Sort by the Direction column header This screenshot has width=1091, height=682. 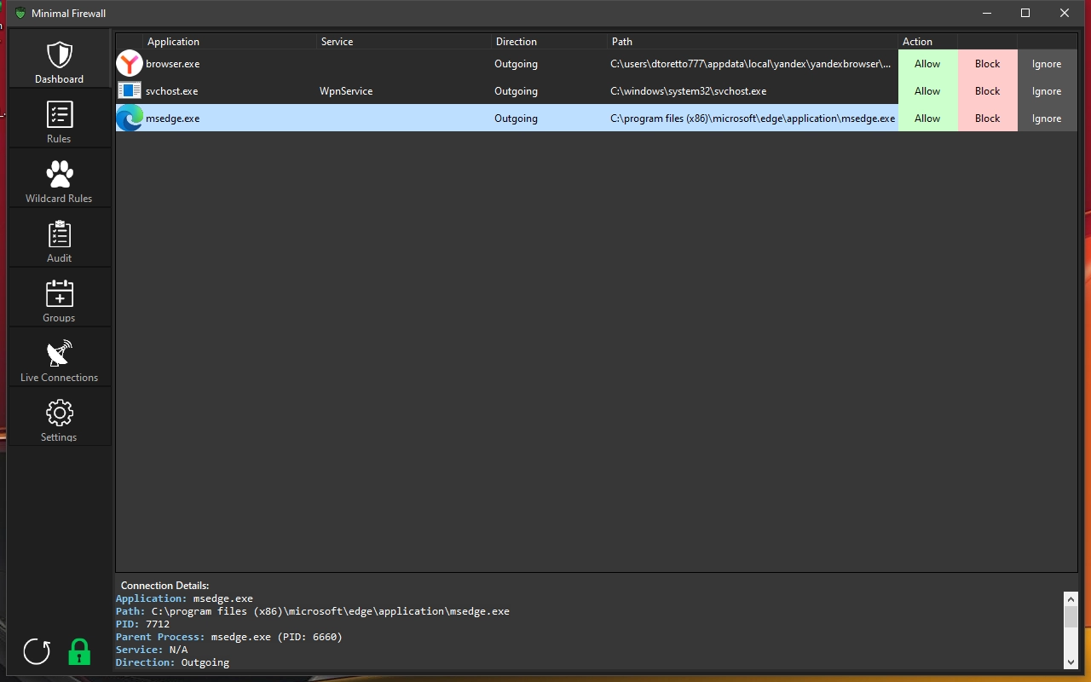(x=549, y=41)
